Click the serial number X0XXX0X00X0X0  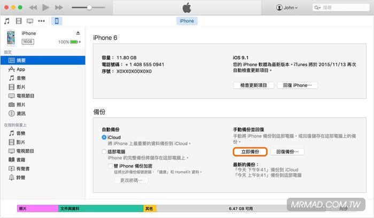pos(134,71)
